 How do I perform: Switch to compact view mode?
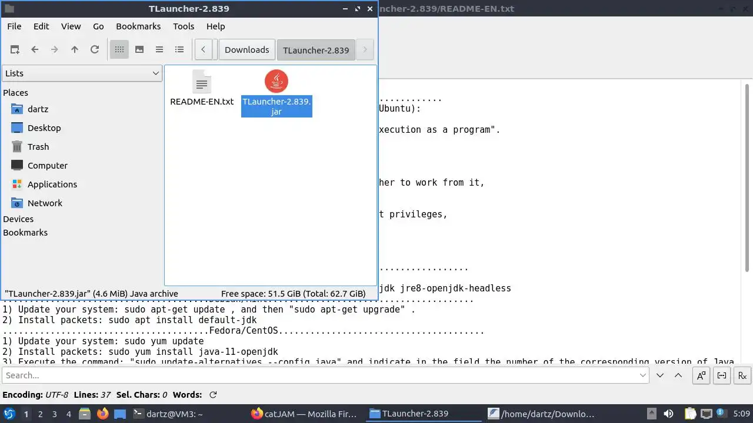(159, 50)
